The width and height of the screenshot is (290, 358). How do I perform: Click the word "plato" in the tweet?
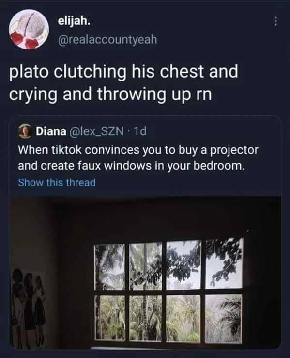(29, 71)
